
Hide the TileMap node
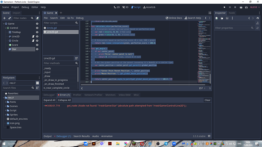[x=37, y=32]
